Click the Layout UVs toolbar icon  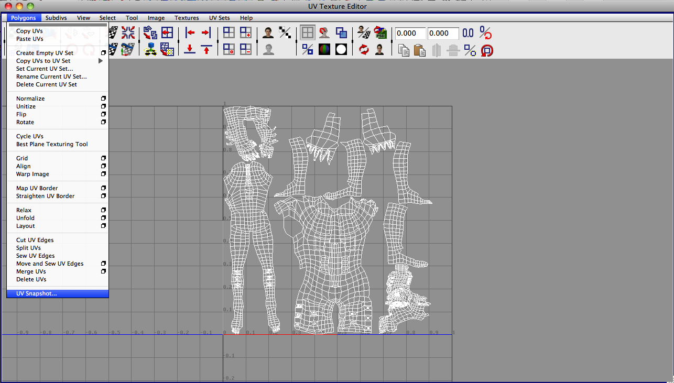(x=150, y=32)
